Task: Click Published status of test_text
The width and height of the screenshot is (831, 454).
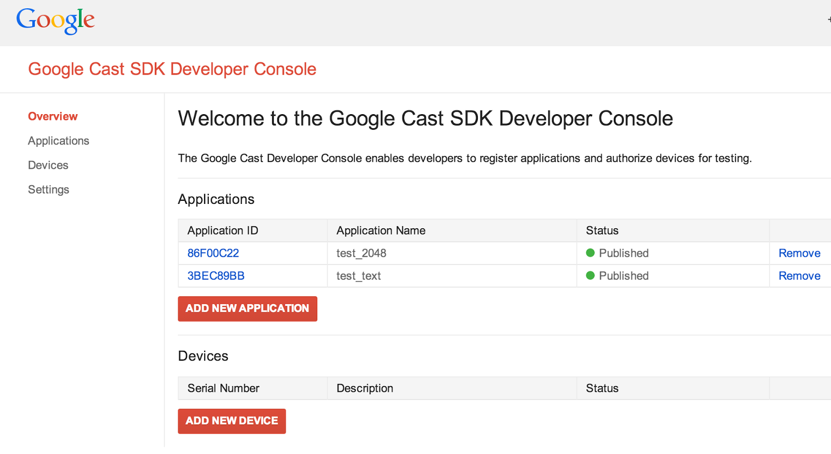Action: 624,276
